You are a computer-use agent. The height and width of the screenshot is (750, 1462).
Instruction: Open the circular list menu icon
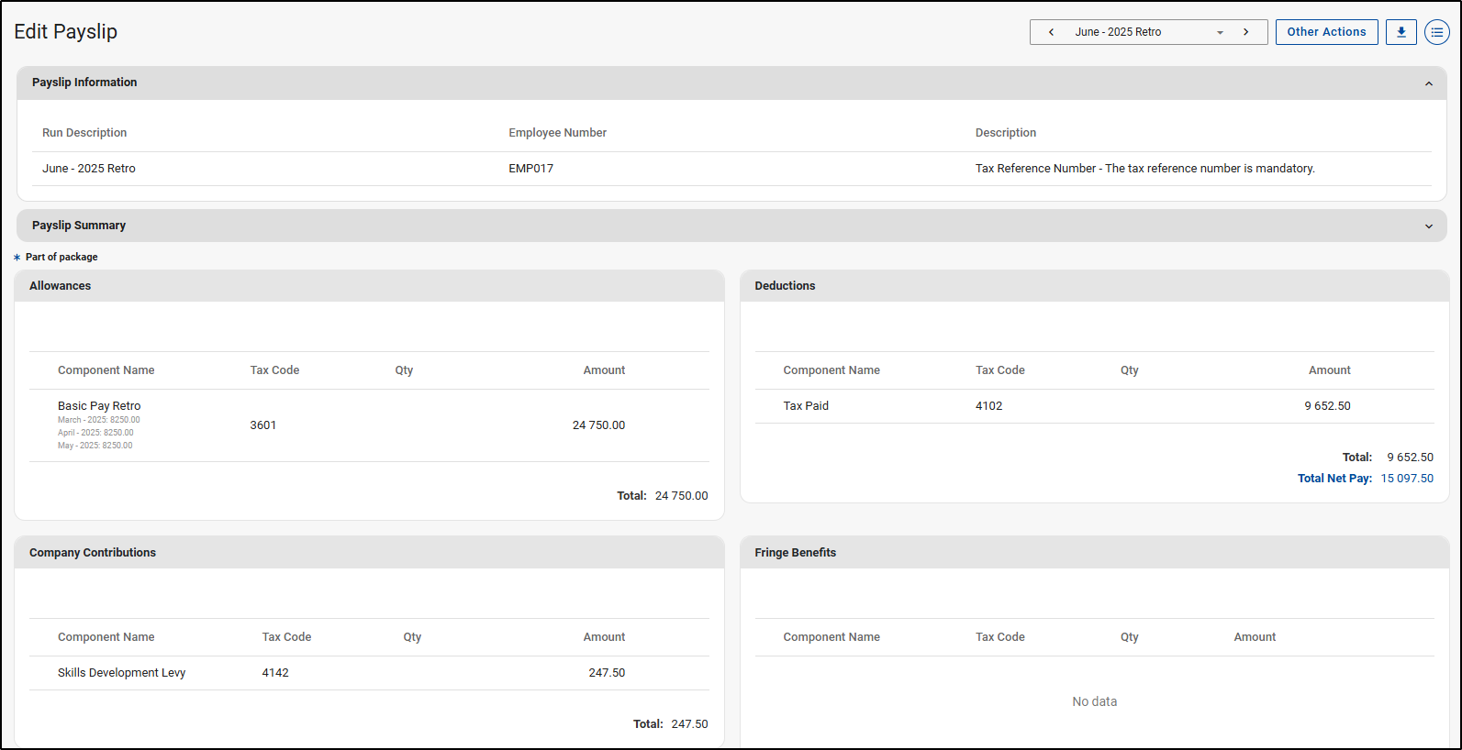click(1436, 32)
